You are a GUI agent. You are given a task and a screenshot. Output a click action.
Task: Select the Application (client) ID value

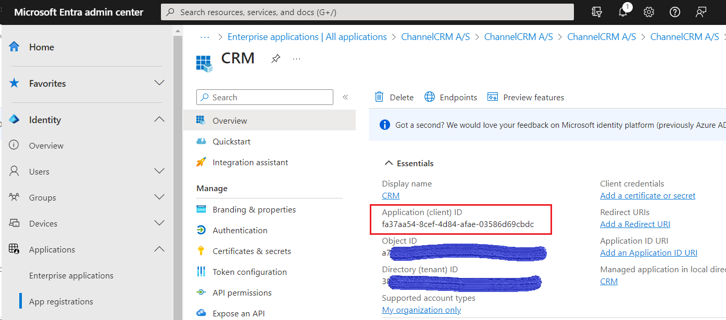pos(458,224)
